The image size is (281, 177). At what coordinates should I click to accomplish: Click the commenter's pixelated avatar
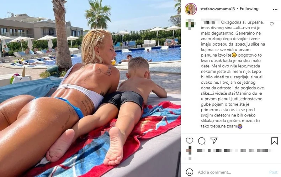[x=190, y=25]
